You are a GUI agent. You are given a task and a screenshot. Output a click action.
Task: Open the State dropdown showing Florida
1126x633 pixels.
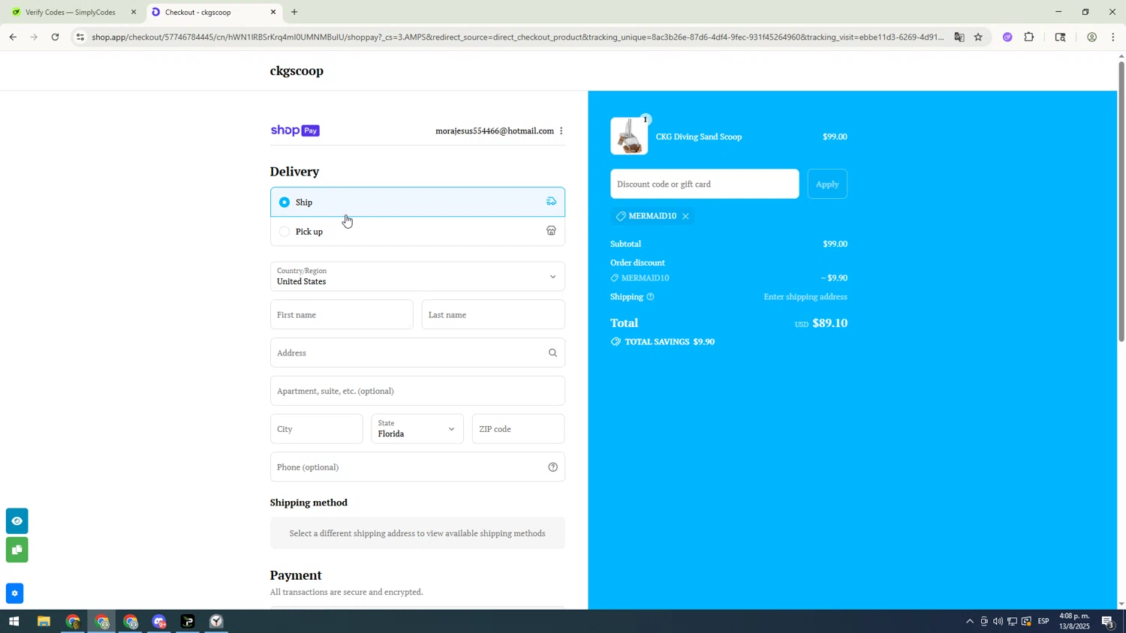417,429
